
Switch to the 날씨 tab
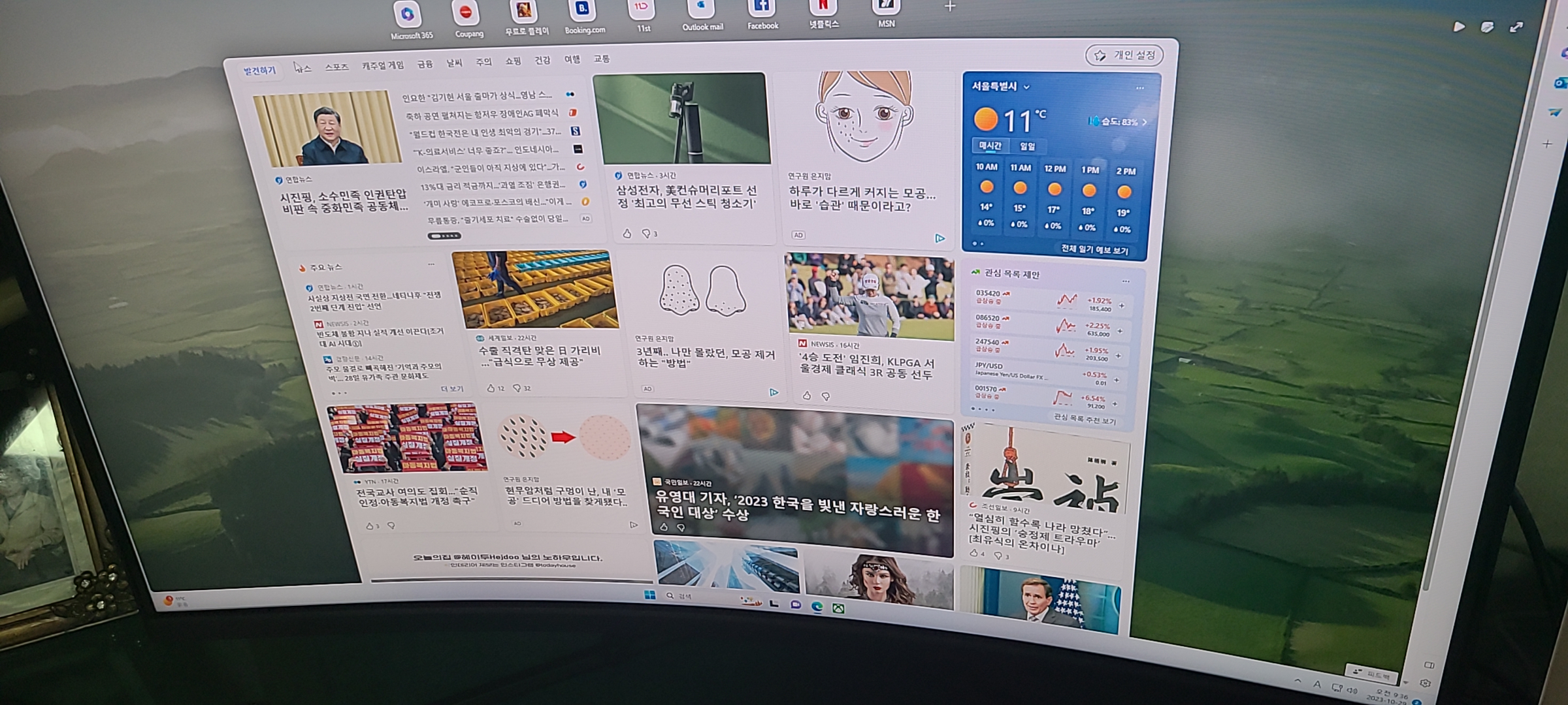(x=454, y=63)
